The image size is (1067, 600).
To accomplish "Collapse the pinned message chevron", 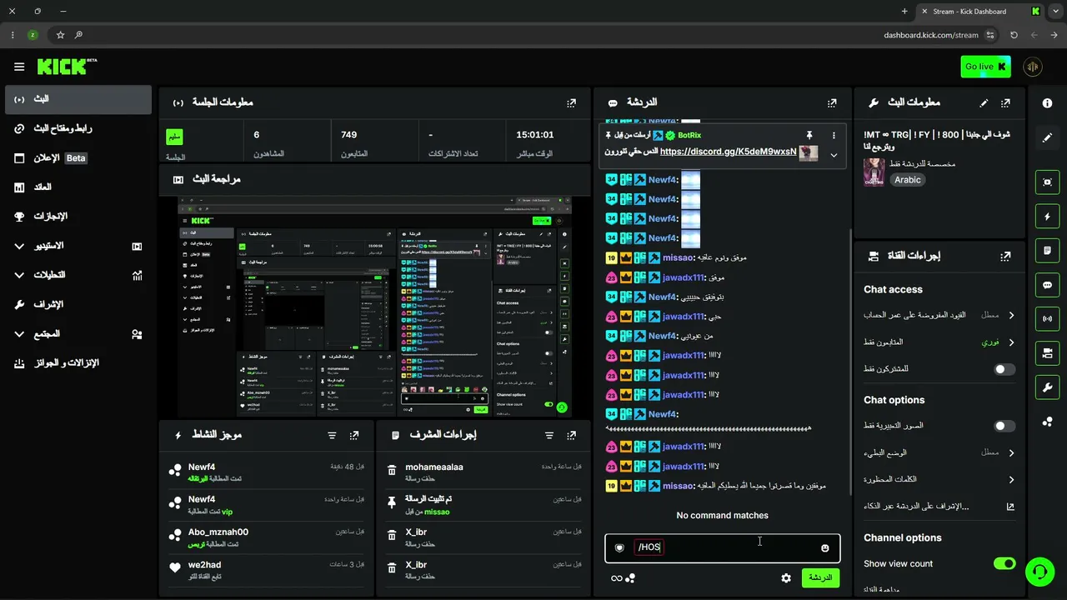I will click(834, 154).
